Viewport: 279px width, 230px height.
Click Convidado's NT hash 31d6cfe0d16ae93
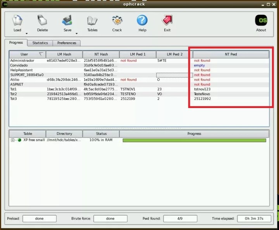(x=100, y=65)
